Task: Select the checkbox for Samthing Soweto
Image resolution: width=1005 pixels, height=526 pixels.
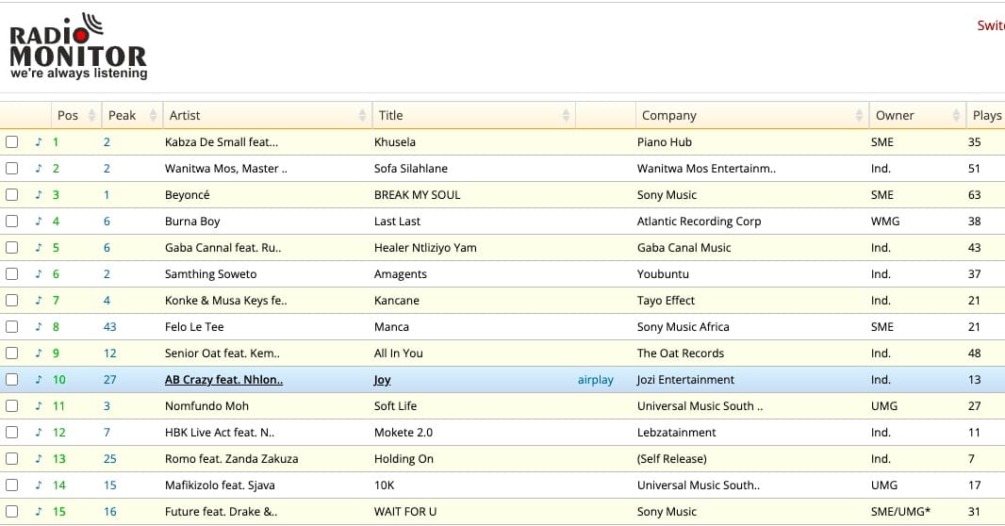Action: [x=11, y=274]
